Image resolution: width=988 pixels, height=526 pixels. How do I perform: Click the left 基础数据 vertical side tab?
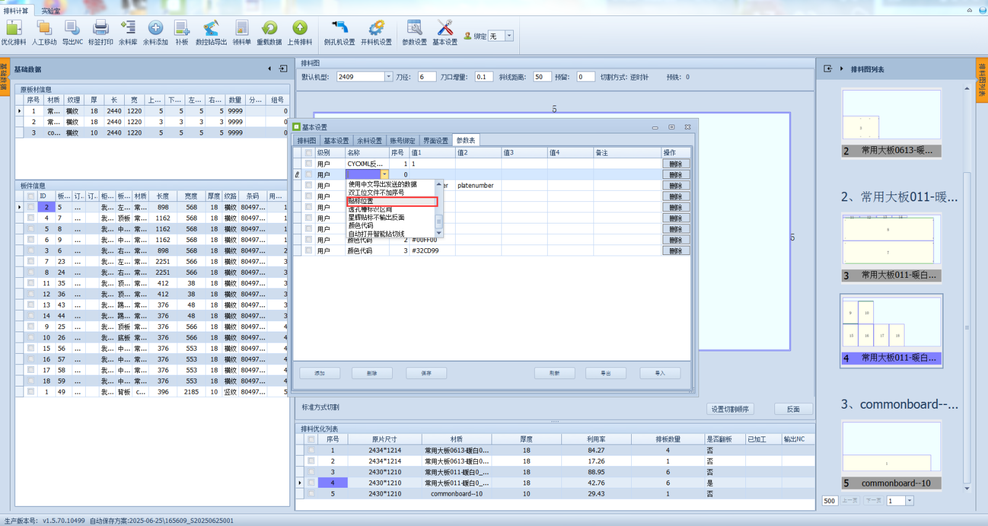(4, 76)
